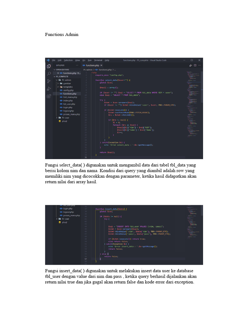Open the View menu

pyautogui.click(x=77, y=60)
